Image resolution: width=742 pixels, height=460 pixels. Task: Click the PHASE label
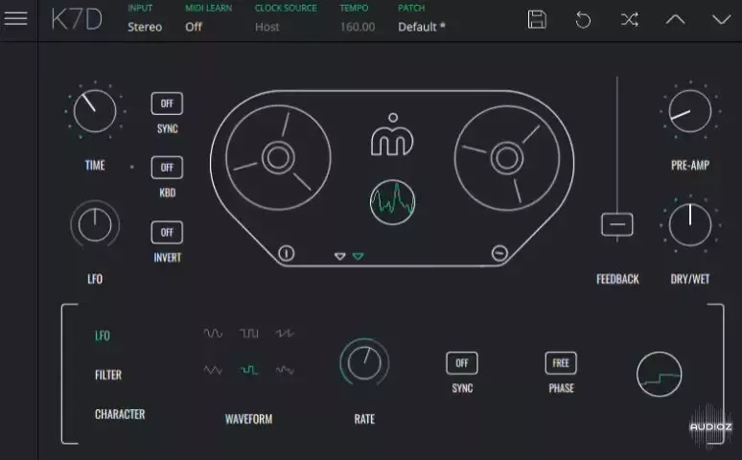561,388
